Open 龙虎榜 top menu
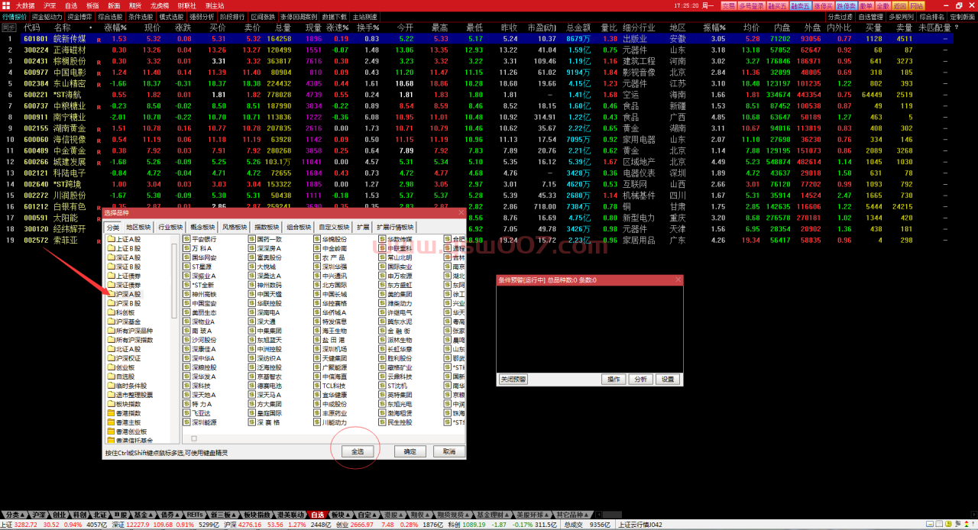 [160, 5]
